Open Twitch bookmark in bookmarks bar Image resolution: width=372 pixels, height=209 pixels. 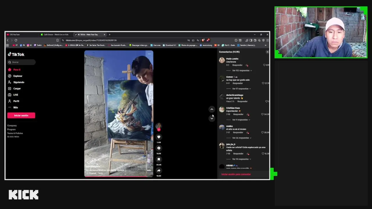[x=38, y=45]
